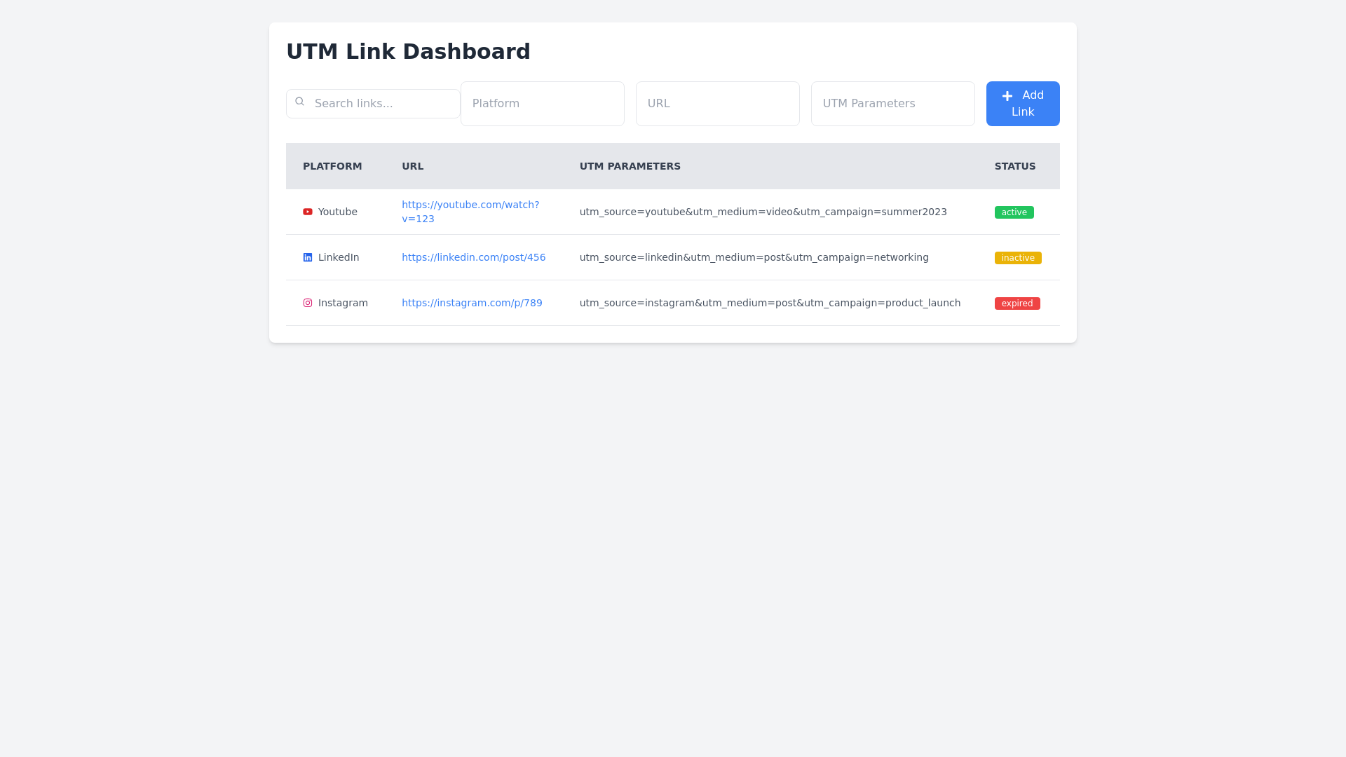Focus the Search links field

point(382,104)
